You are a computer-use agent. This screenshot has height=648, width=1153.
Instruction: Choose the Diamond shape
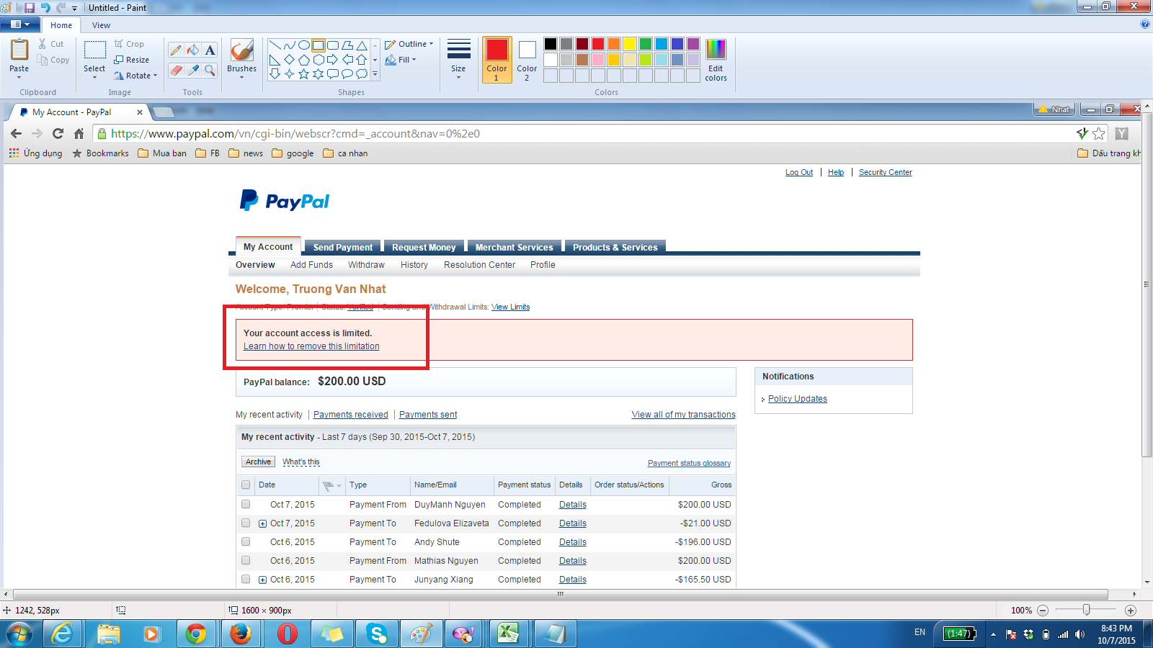[289, 60]
